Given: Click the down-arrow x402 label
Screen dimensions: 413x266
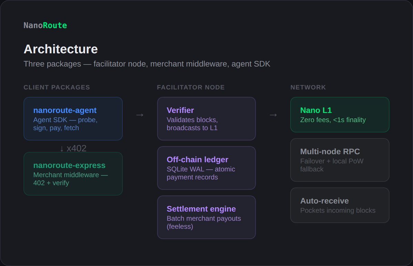Looking at the screenshot, I should tap(73, 148).
